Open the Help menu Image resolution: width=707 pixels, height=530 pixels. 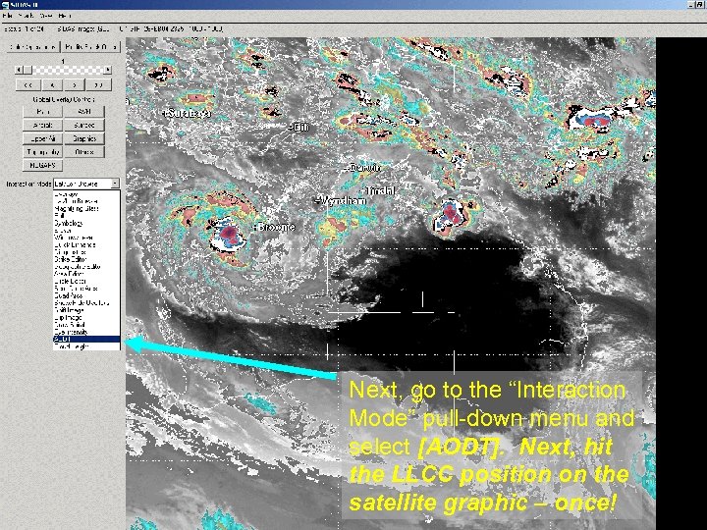pyautogui.click(x=65, y=16)
